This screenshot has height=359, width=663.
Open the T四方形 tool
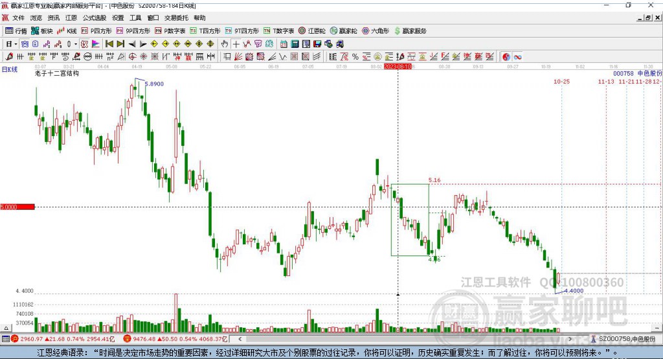(x=205, y=31)
